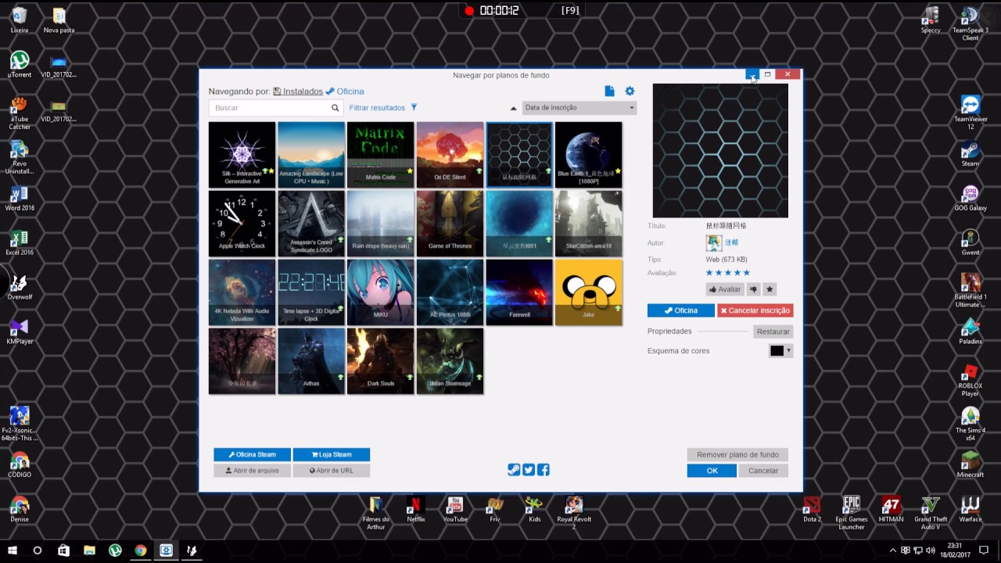
Task: Click the taskbar volume icon
Action: (930, 550)
